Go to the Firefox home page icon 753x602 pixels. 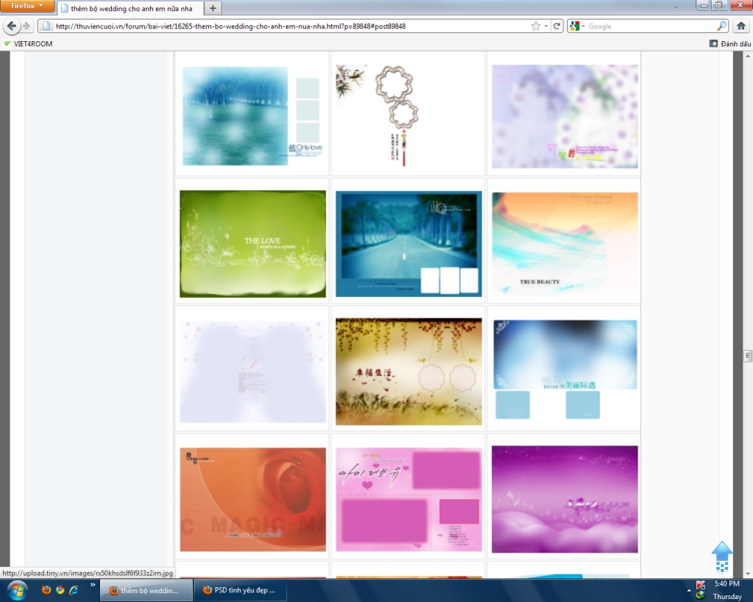(741, 26)
